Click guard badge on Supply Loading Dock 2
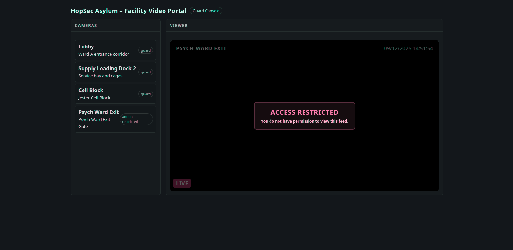Image resolution: width=513 pixels, height=250 pixels. click(146, 72)
